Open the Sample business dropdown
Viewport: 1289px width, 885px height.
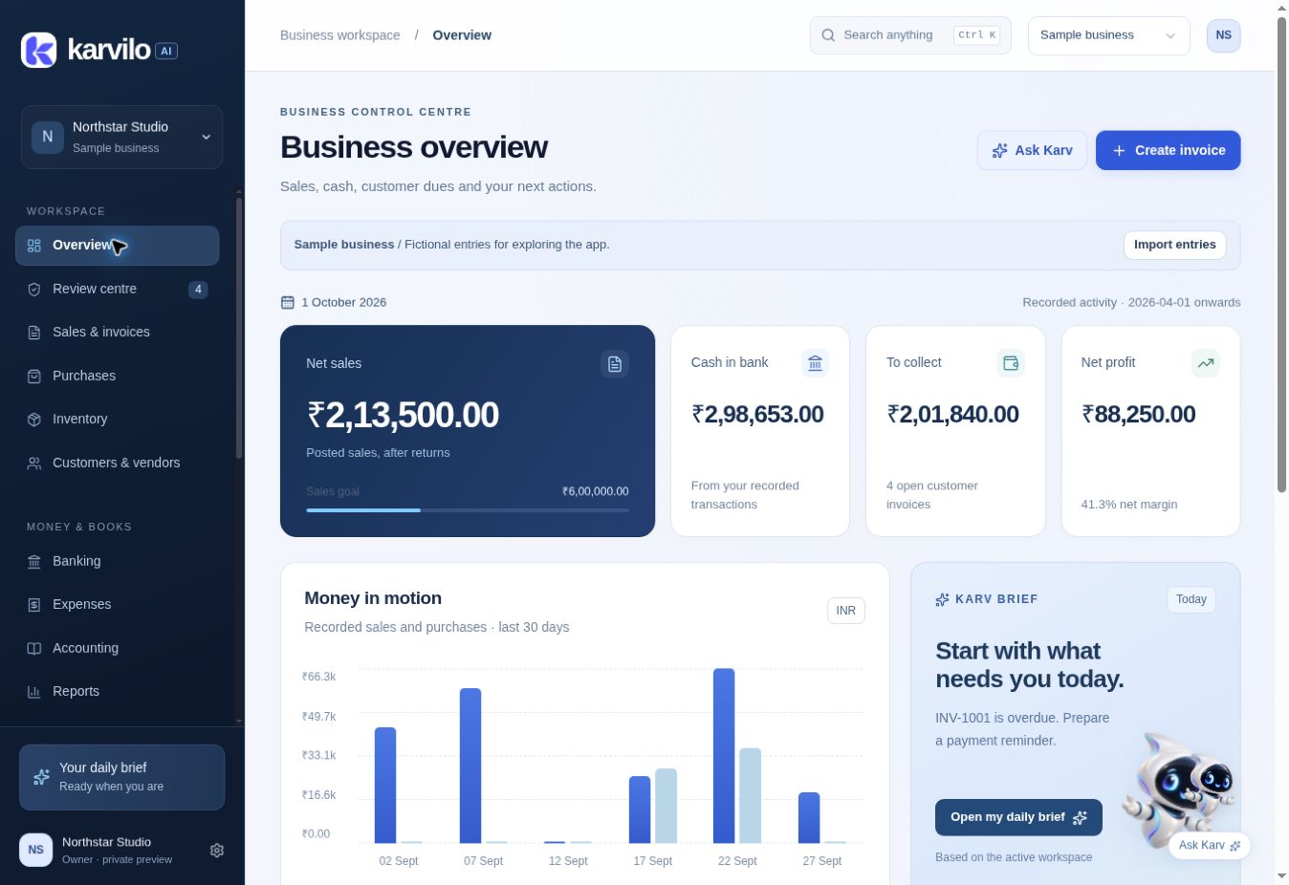click(x=1109, y=35)
